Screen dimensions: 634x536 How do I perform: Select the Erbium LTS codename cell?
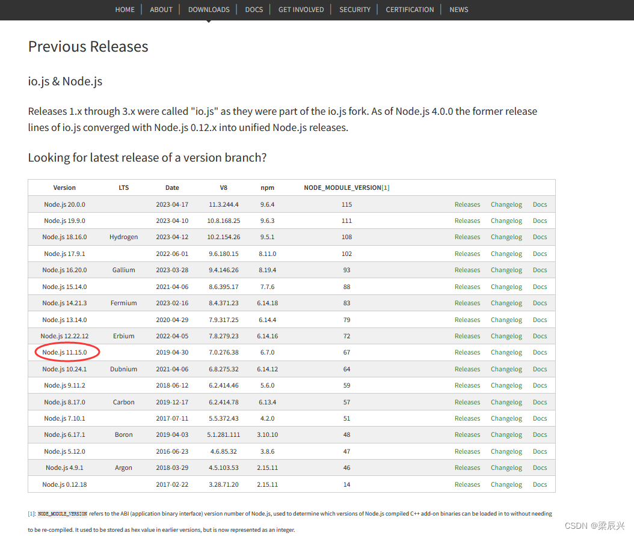123,336
